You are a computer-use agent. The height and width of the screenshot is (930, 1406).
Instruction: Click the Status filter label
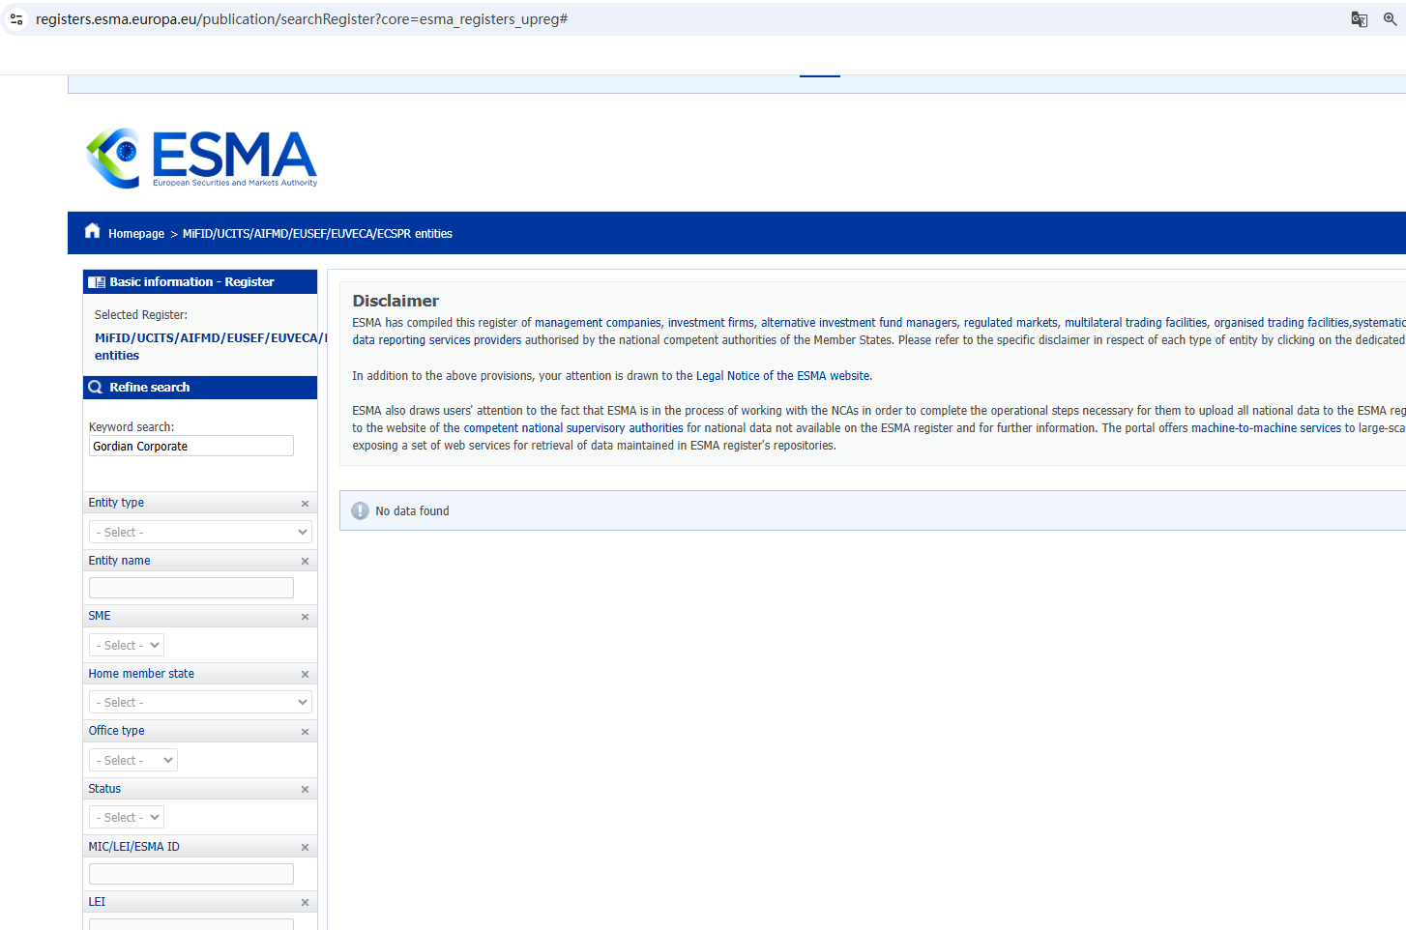pos(104,789)
